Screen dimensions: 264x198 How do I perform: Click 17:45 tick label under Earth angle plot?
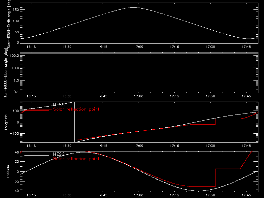246,47
